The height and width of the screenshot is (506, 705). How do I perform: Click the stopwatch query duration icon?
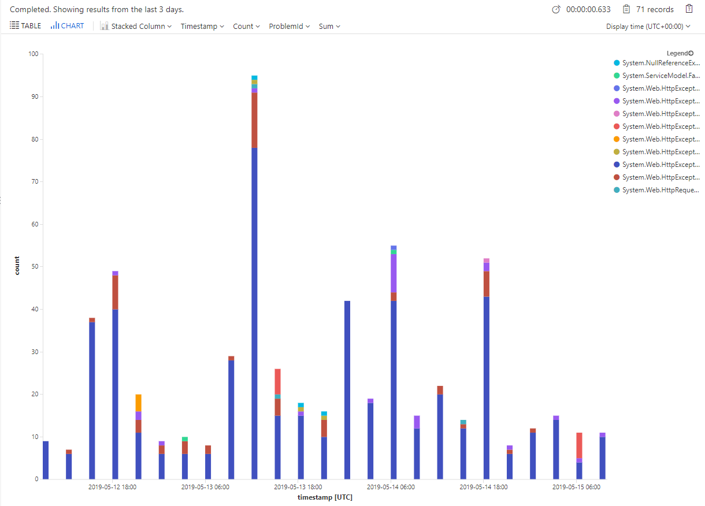(556, 9)
